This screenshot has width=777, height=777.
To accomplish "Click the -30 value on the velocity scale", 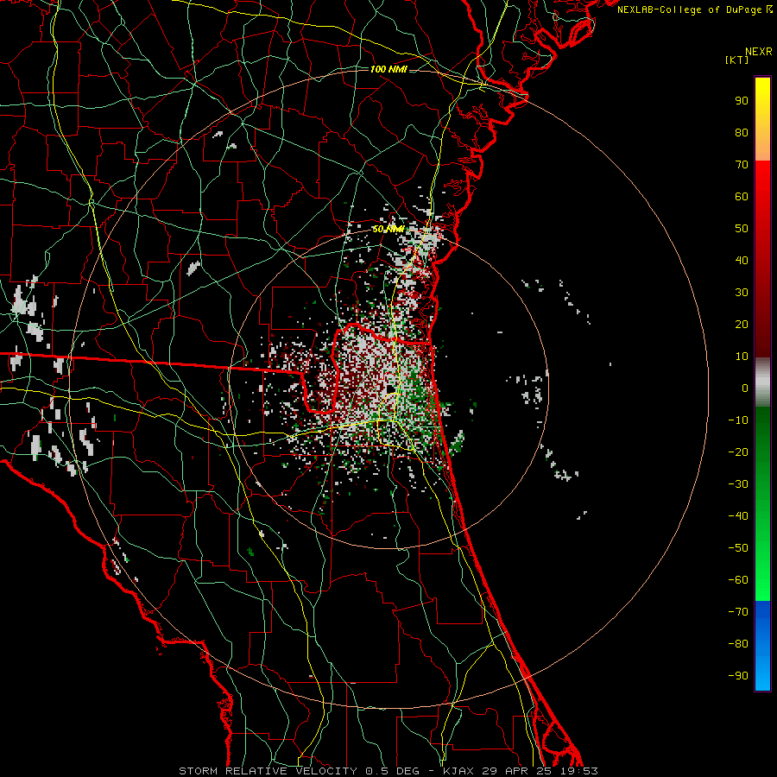I will 738,484.
